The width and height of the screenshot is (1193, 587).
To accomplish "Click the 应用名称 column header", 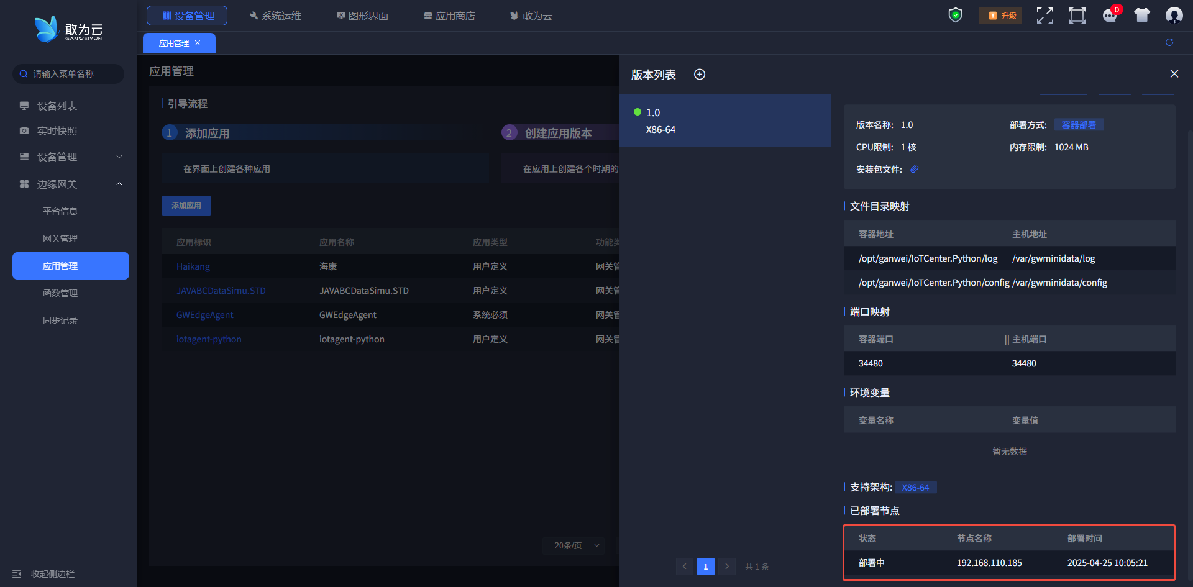I will click(x=337, y=242).
